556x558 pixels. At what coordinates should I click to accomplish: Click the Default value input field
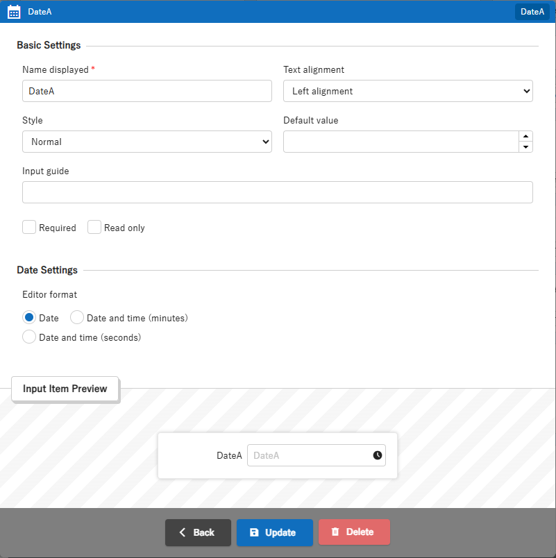(x=401, y=142)
